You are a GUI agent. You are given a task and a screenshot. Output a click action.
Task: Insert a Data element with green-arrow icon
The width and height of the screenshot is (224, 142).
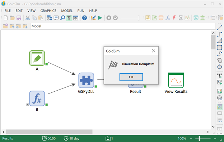(154, 18)
